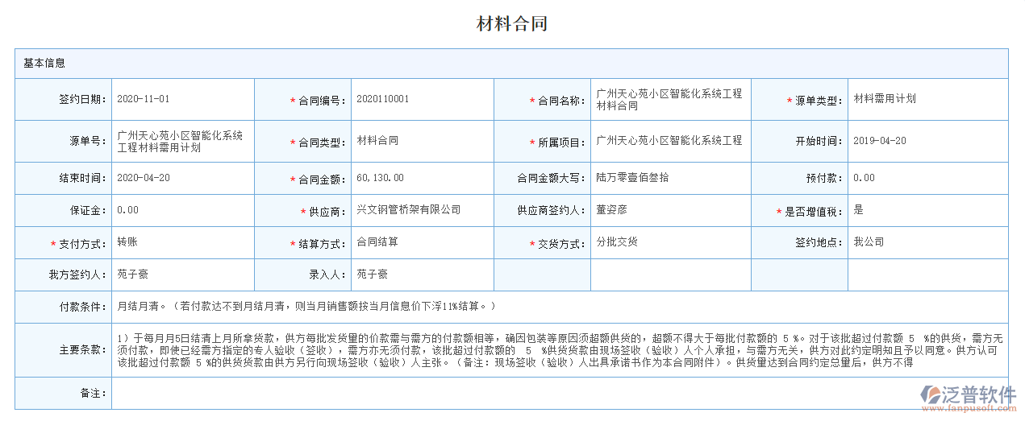Click the 泛普软件 logo icon

(931, 394)
